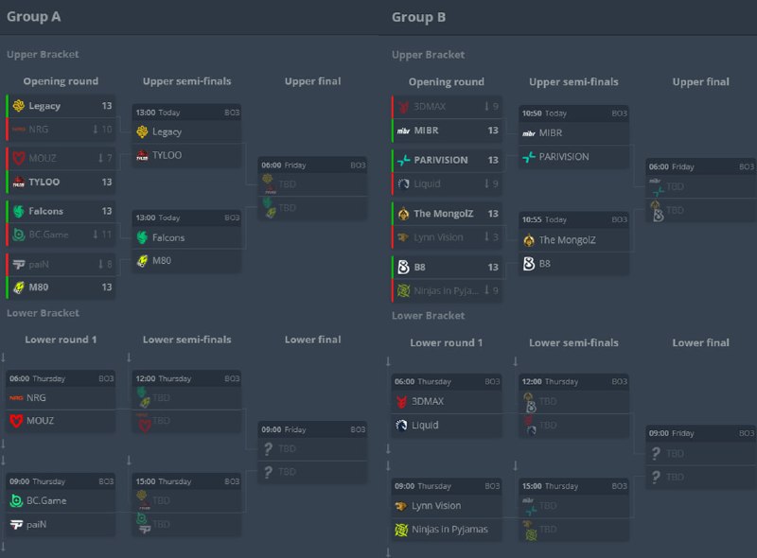Open the TYLOO team name in upper semi-finals
The height and width of the screenshot is (558, 757).
[x=167, y=155]
